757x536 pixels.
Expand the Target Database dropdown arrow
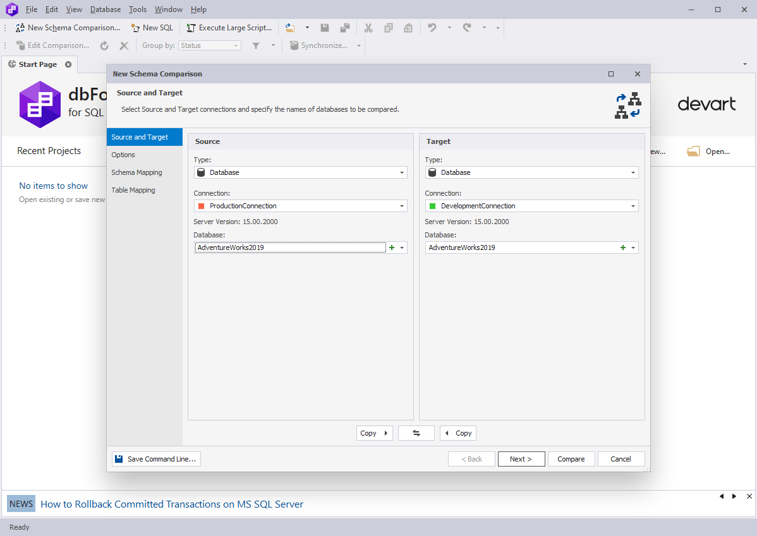(x=633, y=247)
